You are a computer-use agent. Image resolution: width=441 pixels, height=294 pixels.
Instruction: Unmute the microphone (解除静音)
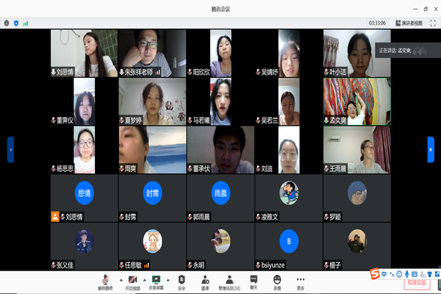(104, 280)
